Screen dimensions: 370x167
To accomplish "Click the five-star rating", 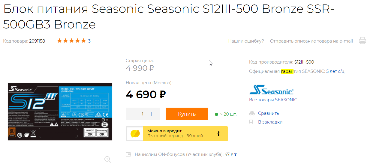I will click(x=71, y=41).
